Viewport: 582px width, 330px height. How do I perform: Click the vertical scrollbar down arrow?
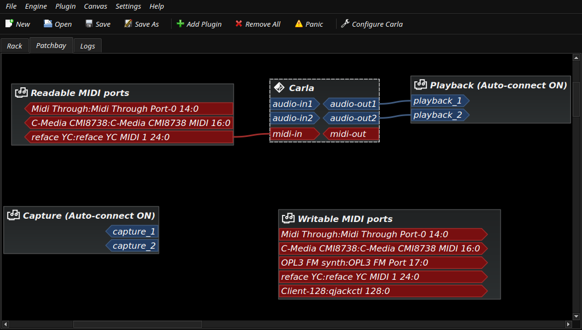pyautogui.click(x=576, y=316)
